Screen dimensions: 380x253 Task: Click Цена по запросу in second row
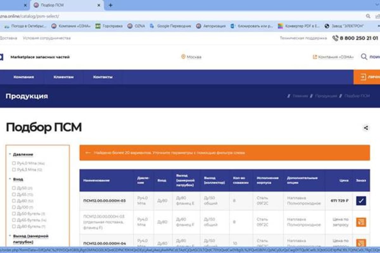point(341,222)
